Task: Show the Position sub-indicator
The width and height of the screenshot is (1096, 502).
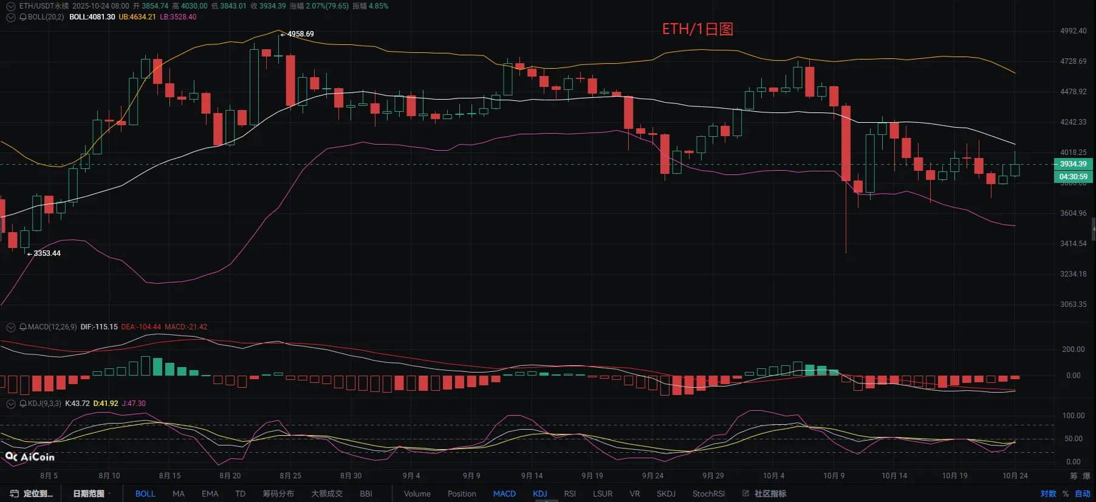Action: pyautogui.click(x=462, y=493)
